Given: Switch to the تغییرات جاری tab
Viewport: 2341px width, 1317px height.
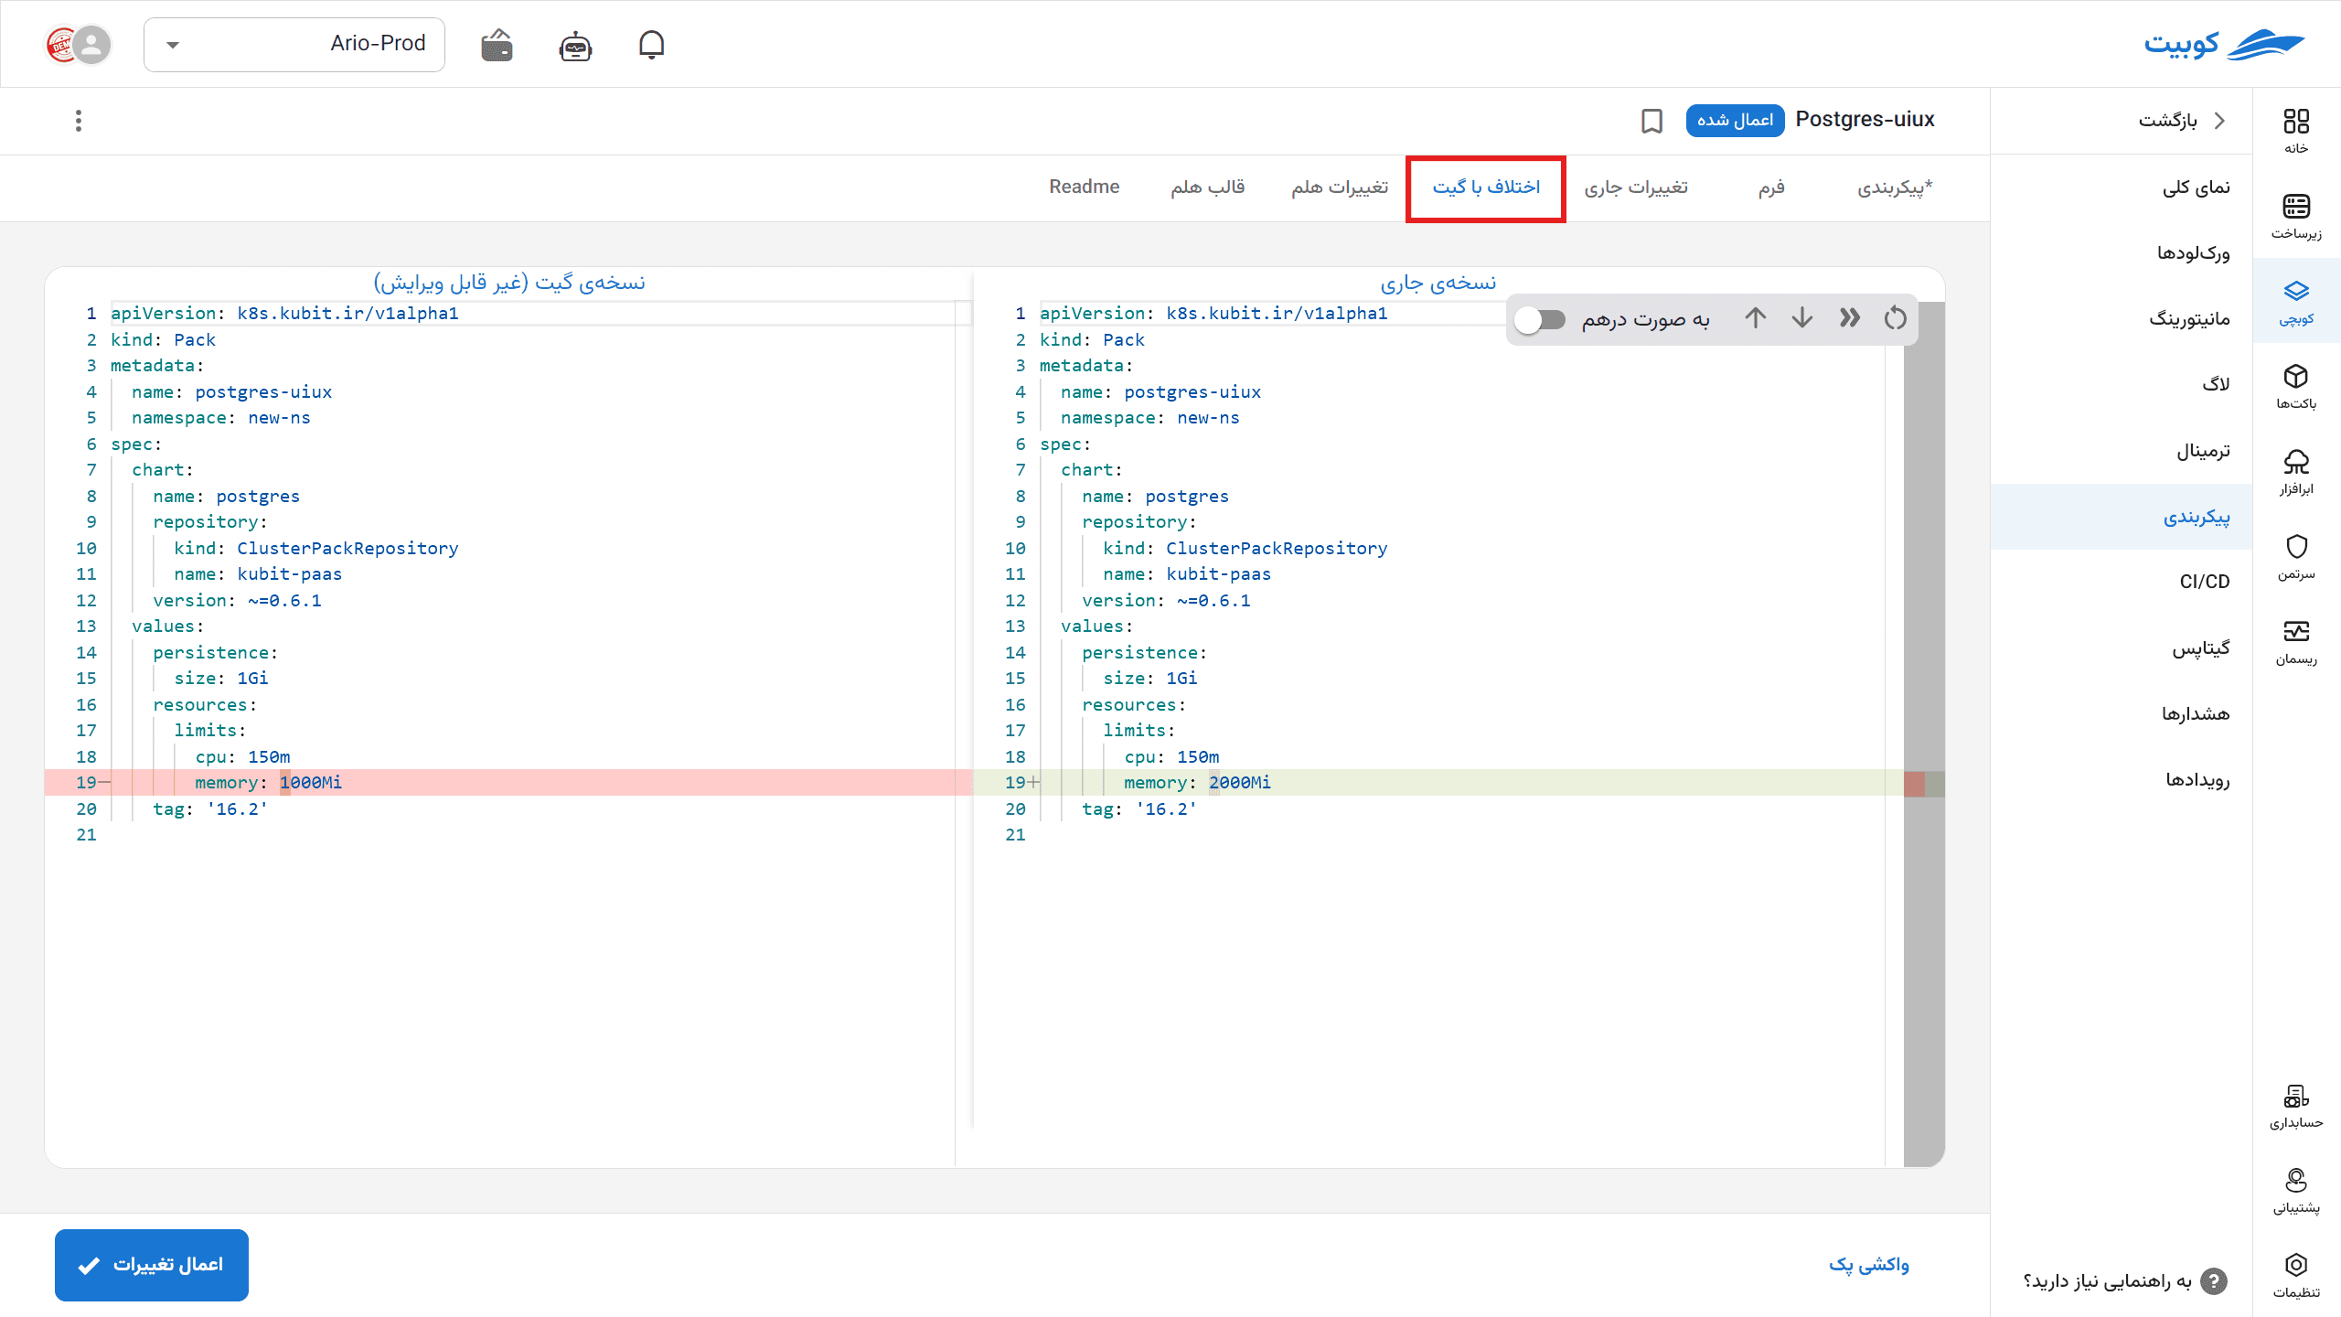Looking at the screenshot, I should point(1636,187).
